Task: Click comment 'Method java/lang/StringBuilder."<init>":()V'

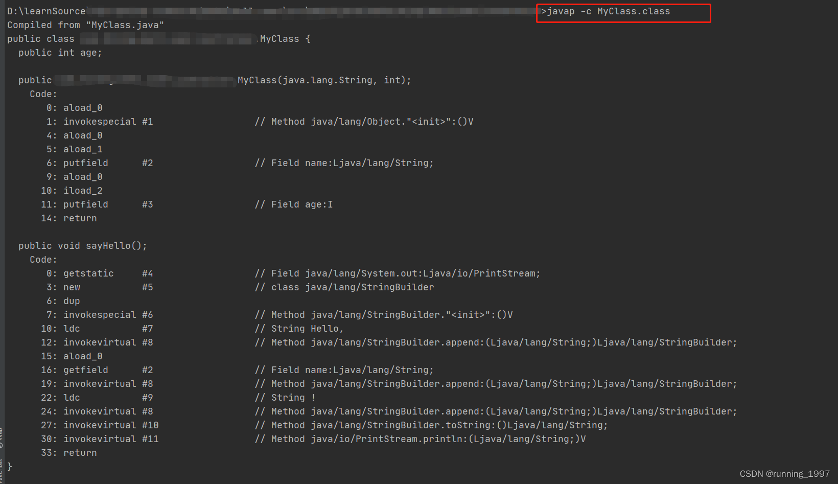Action: point(392,315)
